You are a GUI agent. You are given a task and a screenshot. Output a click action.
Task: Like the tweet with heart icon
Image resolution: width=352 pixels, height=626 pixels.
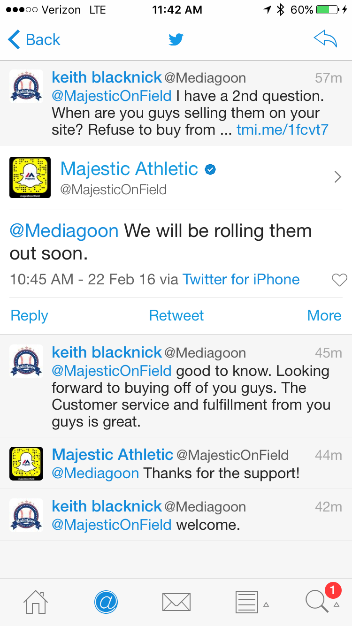pos(339,280)
